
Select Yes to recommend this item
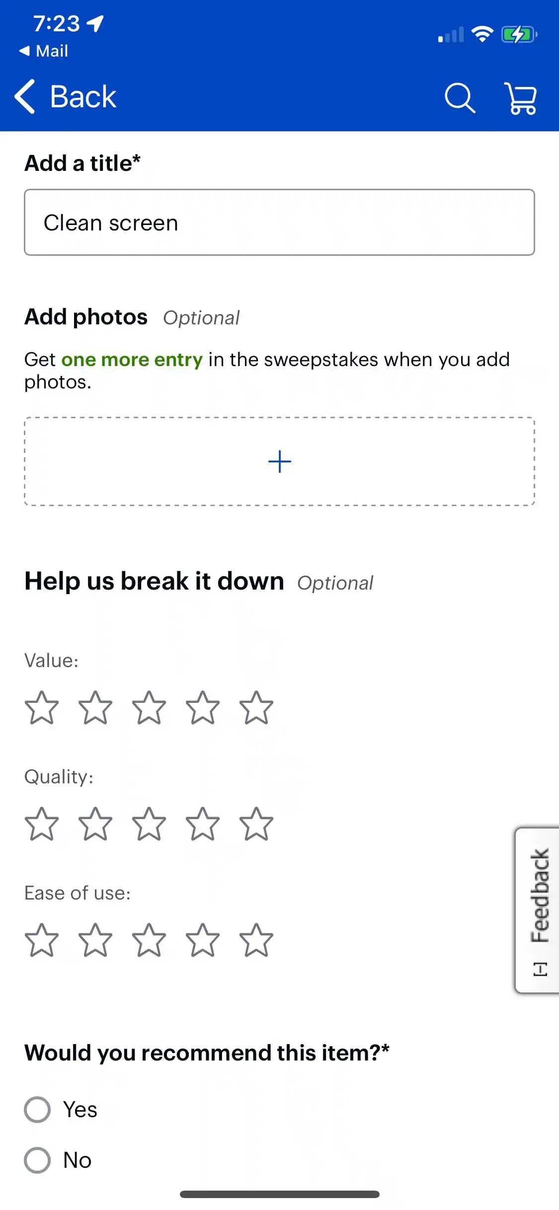pyautogui.click(x=38, y=1110)
